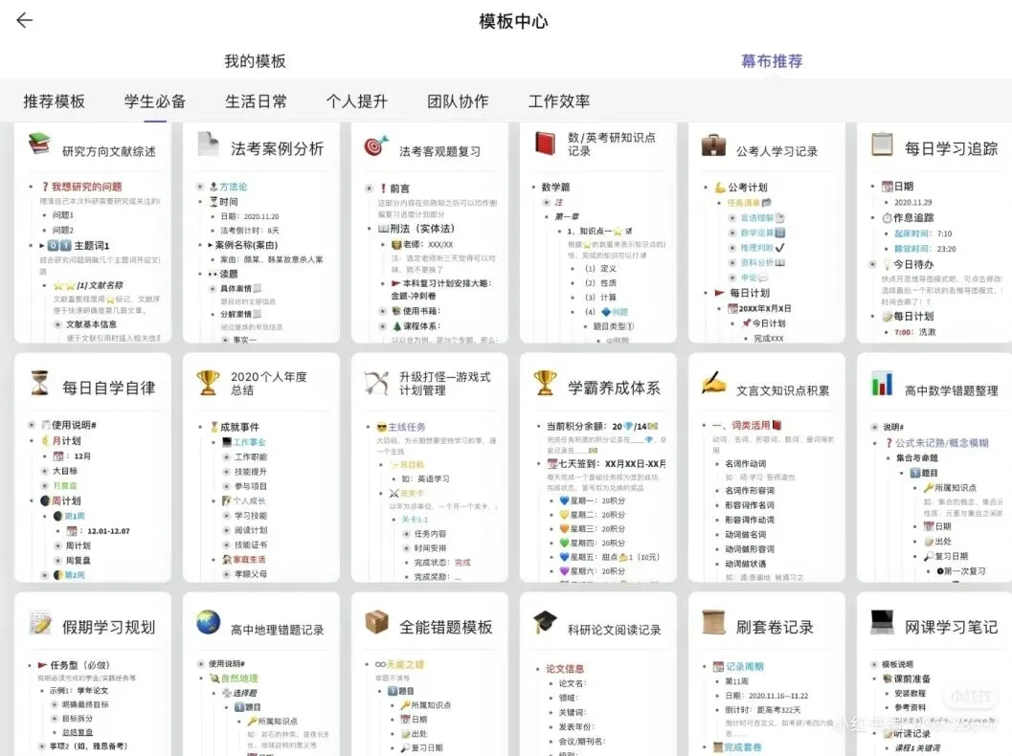Image resolution: width=1012 pixels, height=756 pixels.
Task: Select the 推荐模板 category
Action: [x=55, y=101]
